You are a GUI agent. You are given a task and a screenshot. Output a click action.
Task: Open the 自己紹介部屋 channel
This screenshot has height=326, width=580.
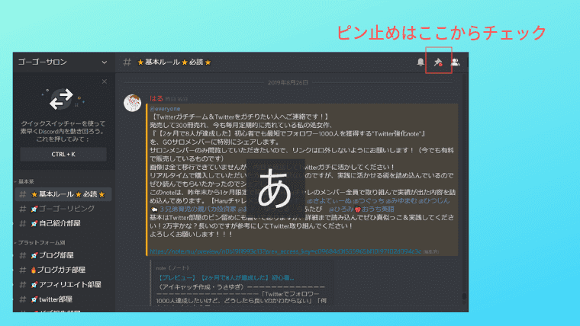click(63, 223)
